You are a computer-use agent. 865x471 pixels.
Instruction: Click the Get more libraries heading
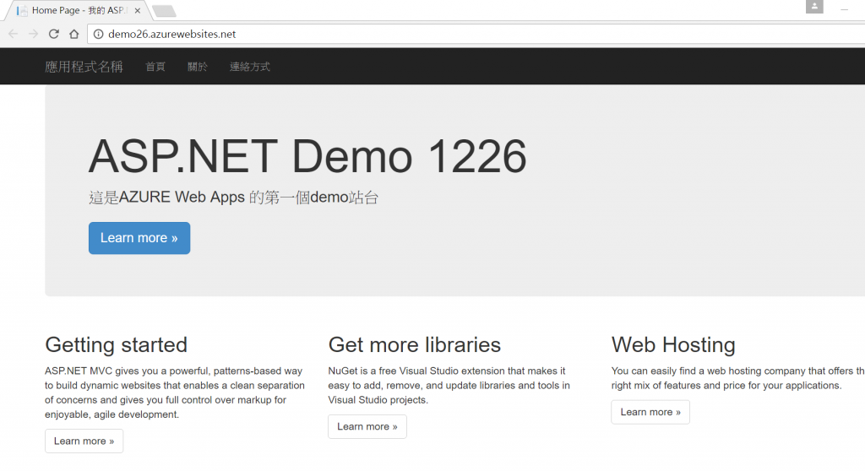tap(414, 345)
